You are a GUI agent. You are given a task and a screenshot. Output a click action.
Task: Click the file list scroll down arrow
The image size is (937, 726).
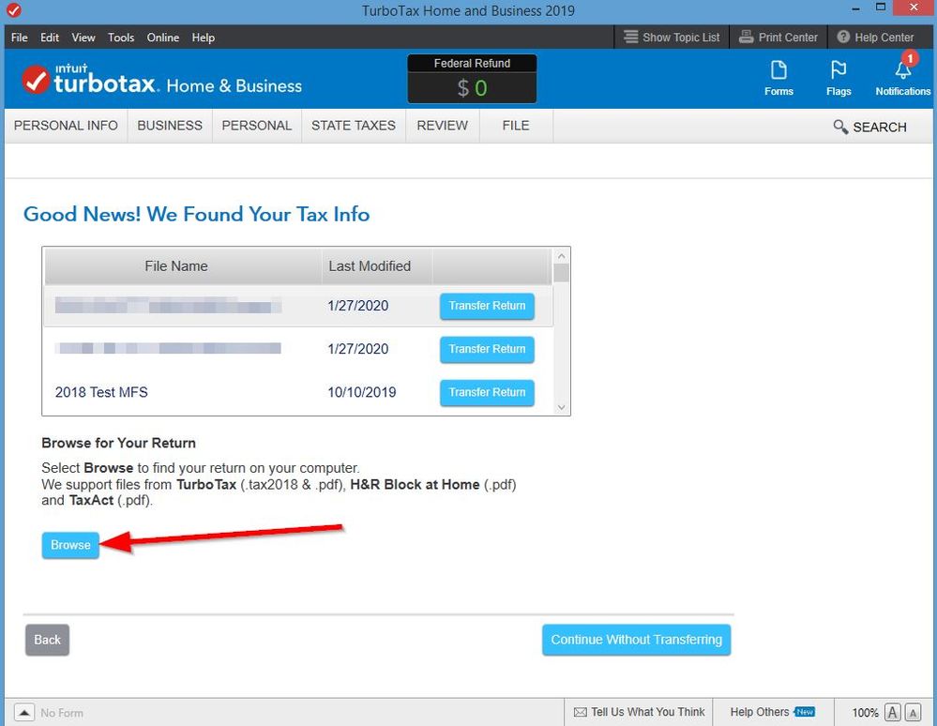[x=561, y=407]
